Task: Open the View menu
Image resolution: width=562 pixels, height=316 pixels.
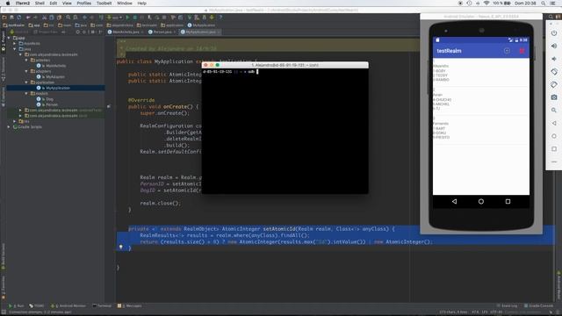Action: (67, 4)
